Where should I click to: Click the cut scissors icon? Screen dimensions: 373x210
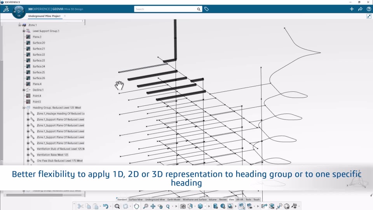tap(80, 206)
